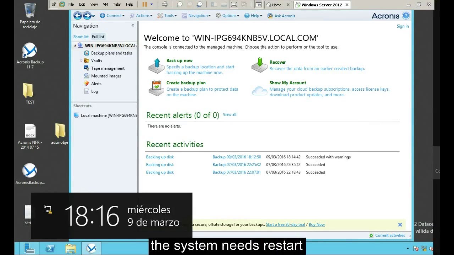Click the Back navigation arrow
The image size is (454, 255).
click(77, 16)
